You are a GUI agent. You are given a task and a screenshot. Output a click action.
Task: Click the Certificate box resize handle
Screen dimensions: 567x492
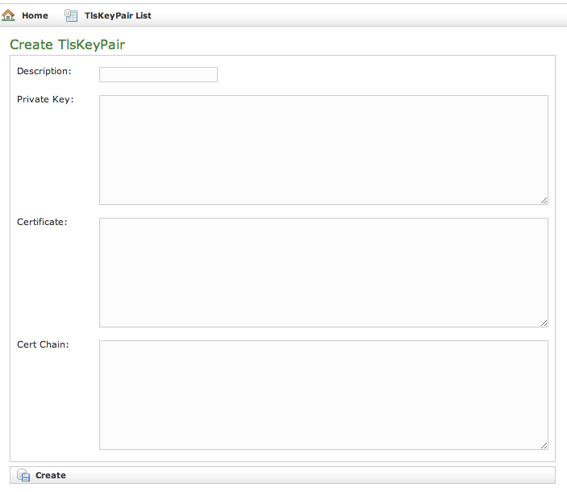coord(544,323)
